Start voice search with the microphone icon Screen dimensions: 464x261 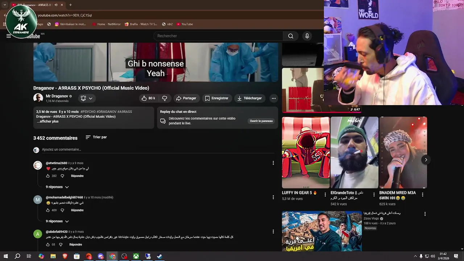pos(307,36)
